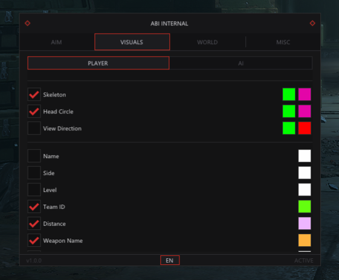
Task: Select the PLAYER sub-tab
Action: [98, 63]
